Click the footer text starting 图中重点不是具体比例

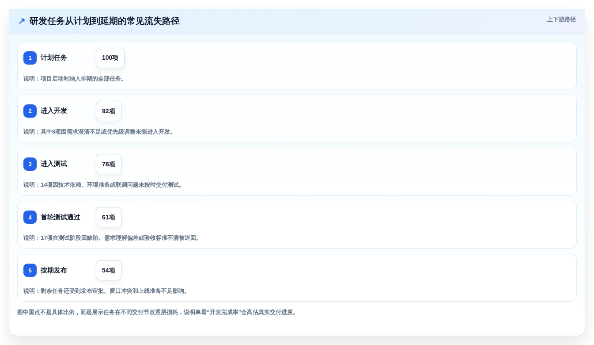coord(158,312)
